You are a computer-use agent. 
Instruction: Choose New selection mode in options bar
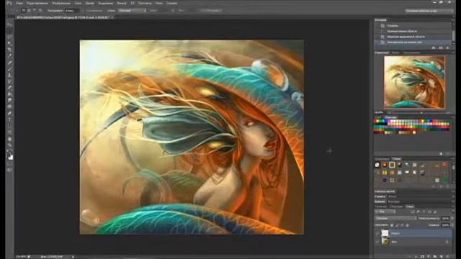(24, 10)
